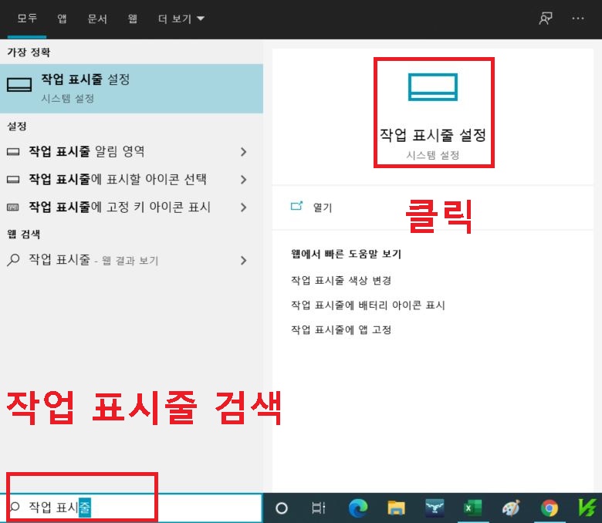Click Cortana circle on taskbar

pyautogui.click(x=282, y=508)
